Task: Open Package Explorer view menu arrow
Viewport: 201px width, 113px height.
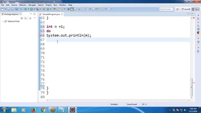Action: [x=35, y=18]
